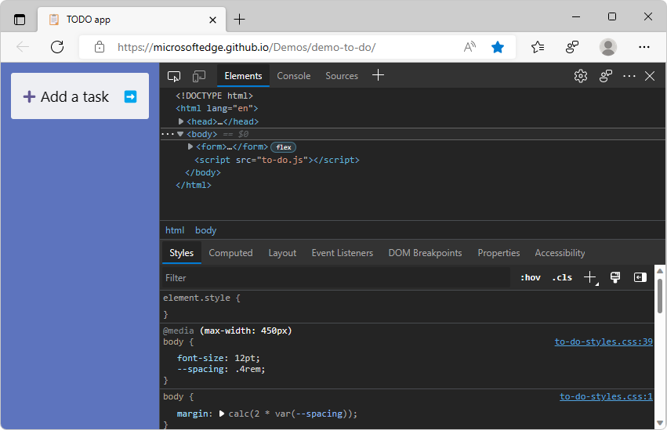Click the closing </body> tag line
Image resolution: width=667 pixels, height=430 pixels.
click(203, 172)
